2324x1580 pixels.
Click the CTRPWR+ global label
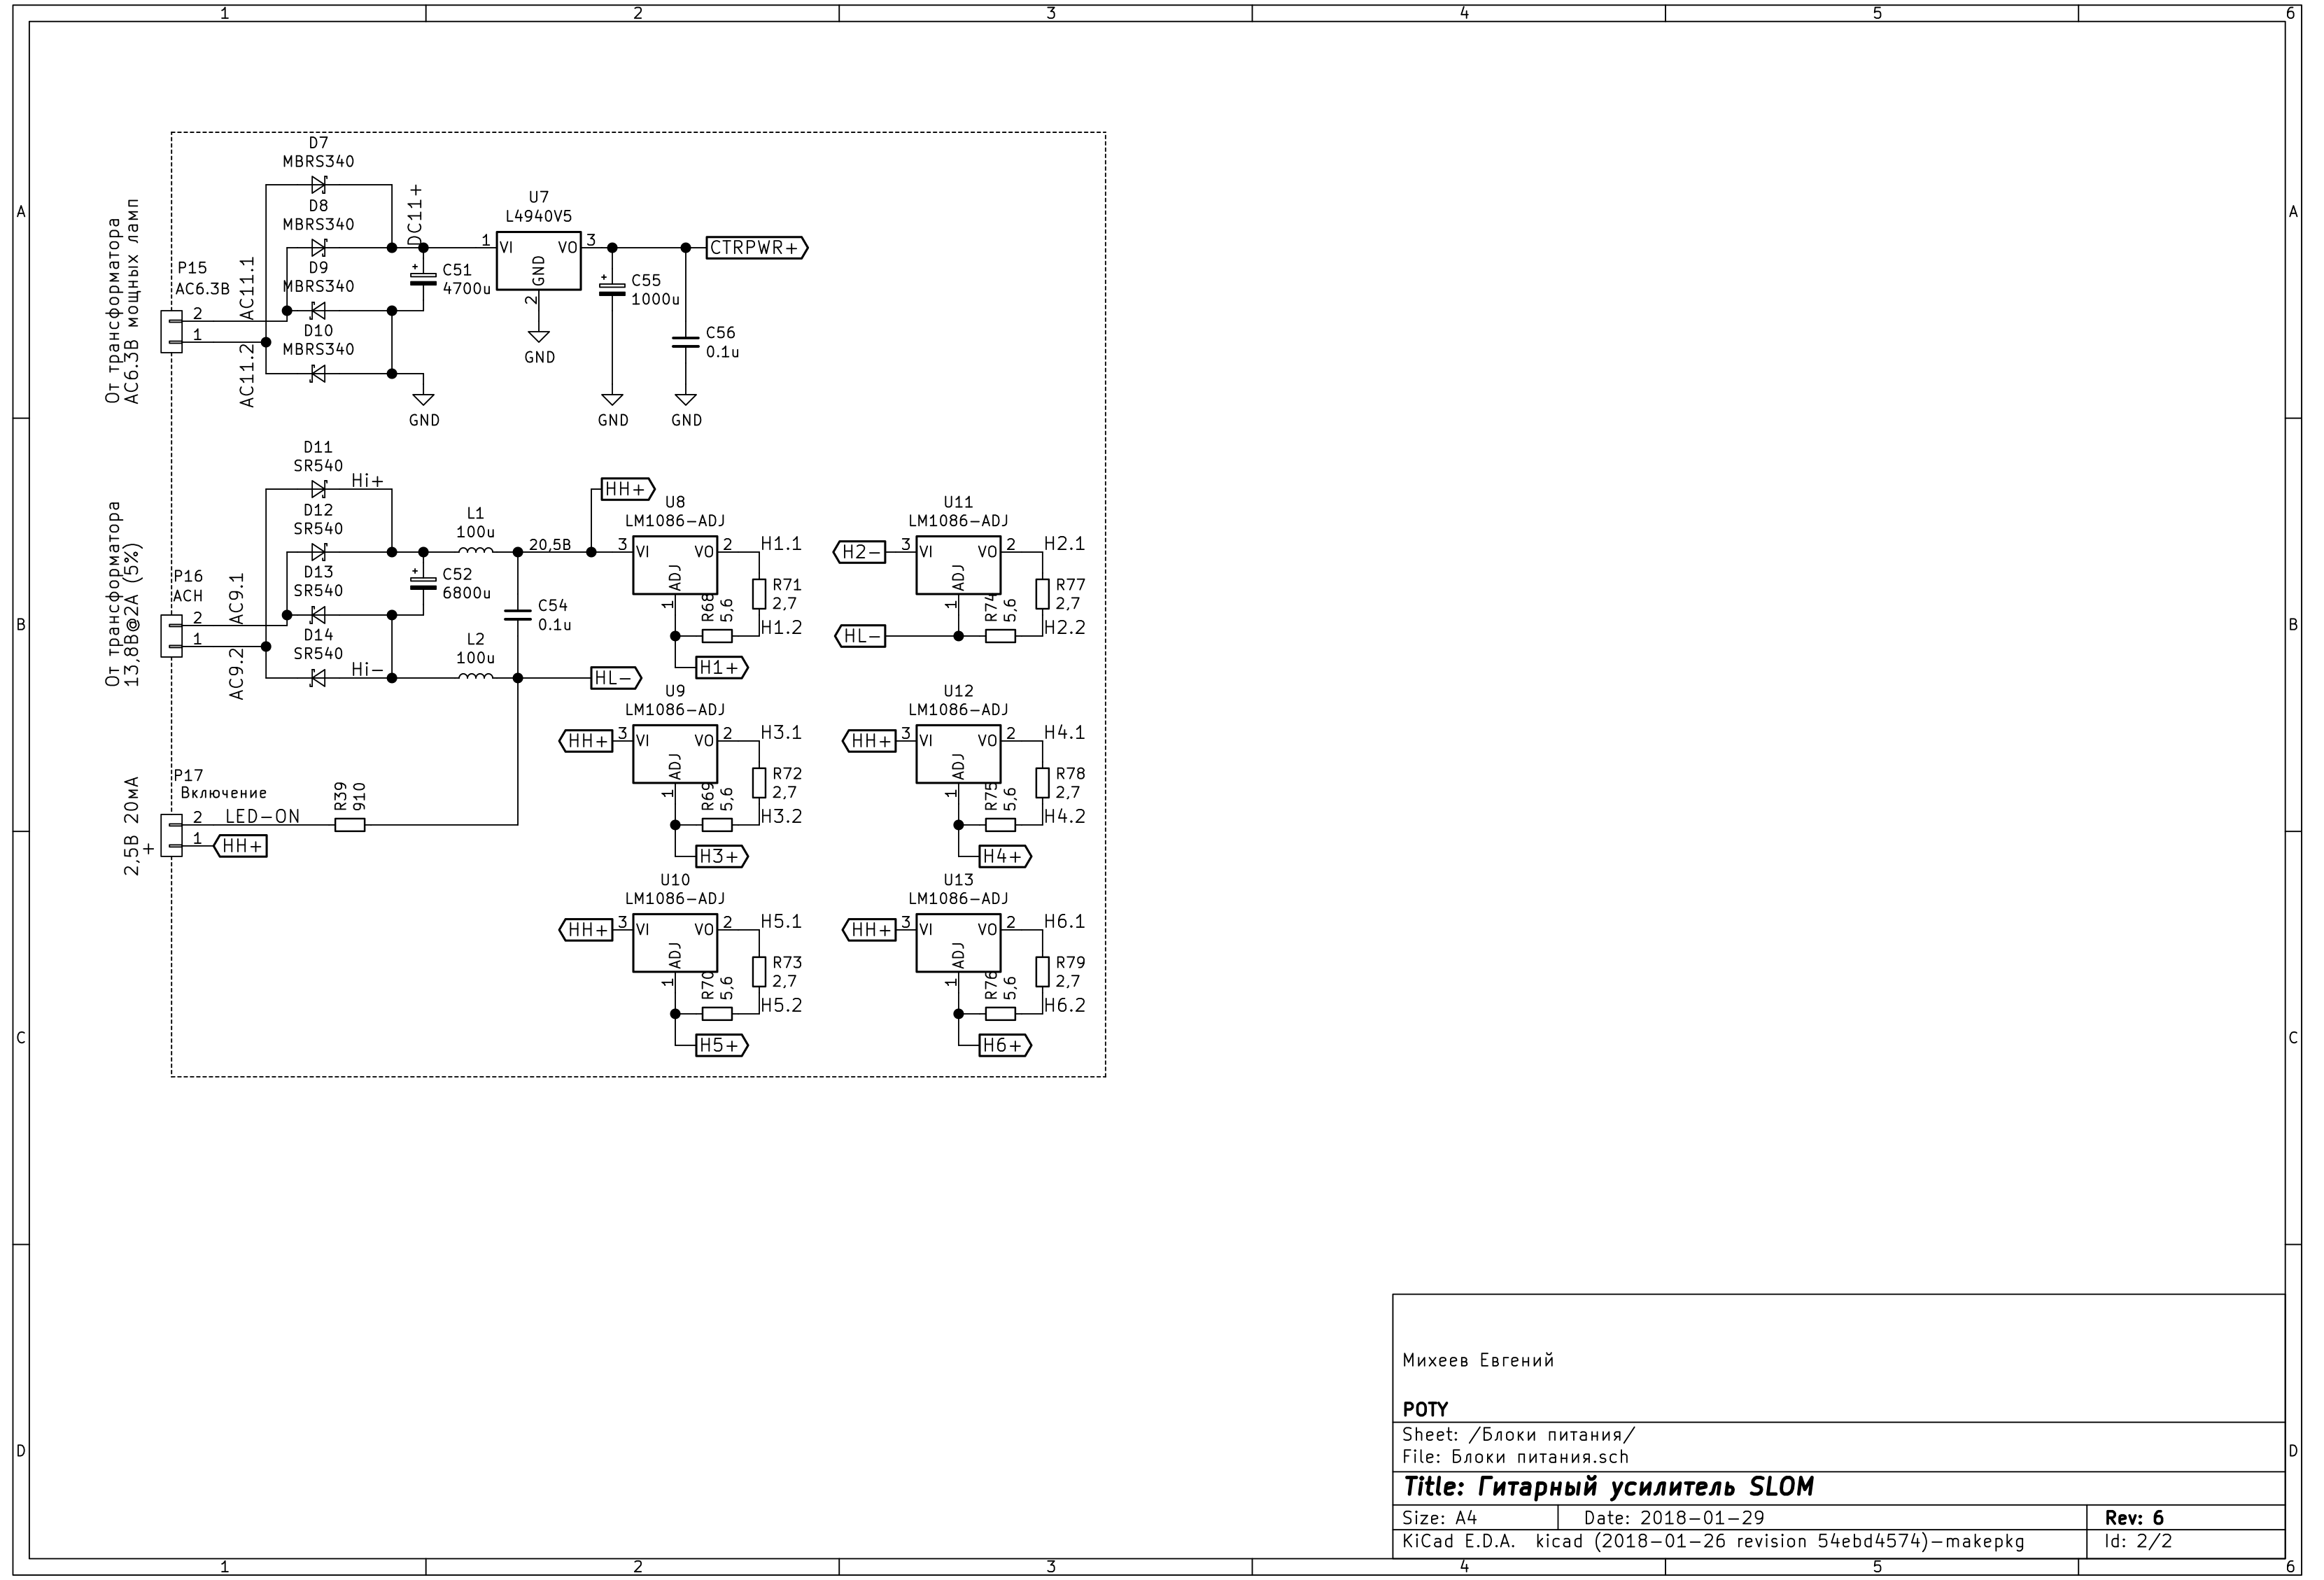(x=756, y=248)
